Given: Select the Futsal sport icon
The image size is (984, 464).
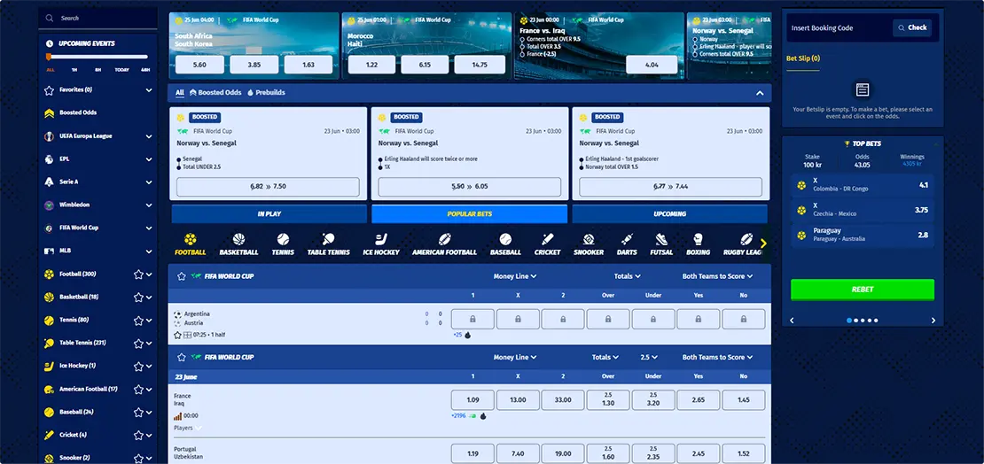Looking at the screenshot, I should pyautogui.click(x=660, y=239).
